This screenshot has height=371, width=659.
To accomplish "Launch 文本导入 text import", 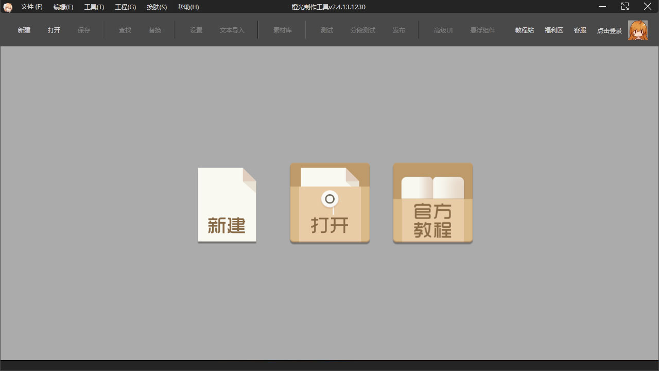I will [232, 30].
